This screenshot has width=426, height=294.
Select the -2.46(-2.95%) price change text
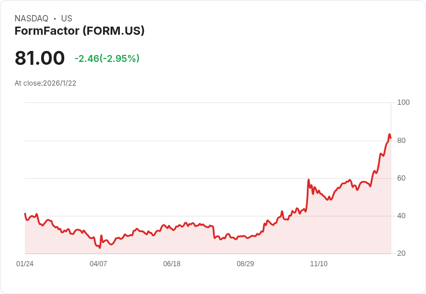point(107,58)
